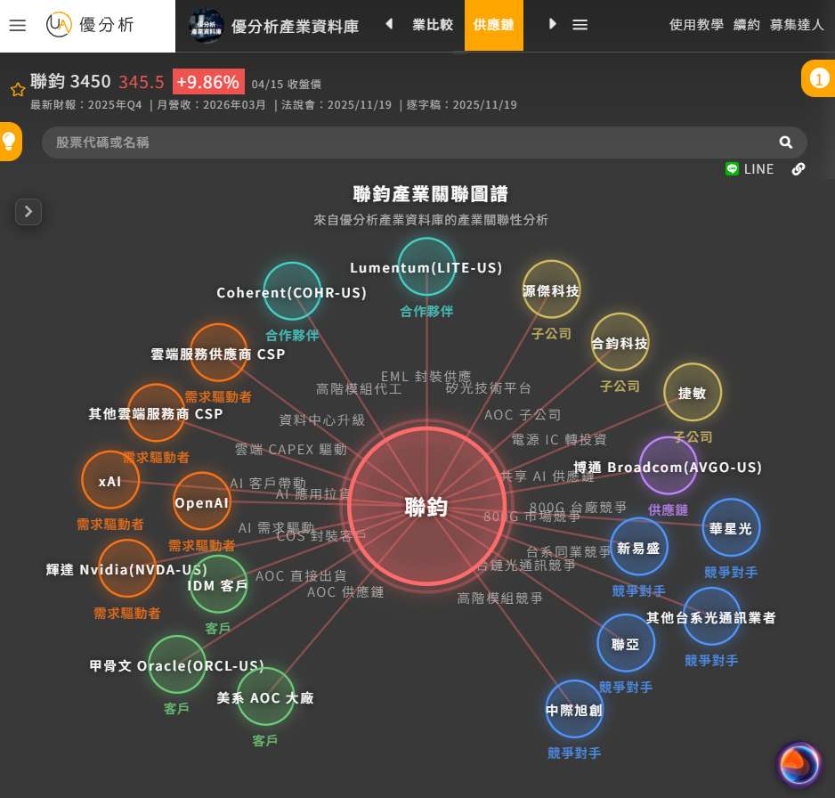835x798 pixels.
Task: Switch to the 業比較 tab
Action: (x=432, y=25)
